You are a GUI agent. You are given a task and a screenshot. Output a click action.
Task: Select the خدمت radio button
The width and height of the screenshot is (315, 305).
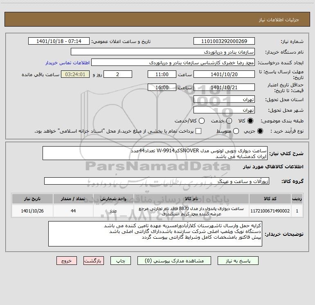pyautogui.click(x=229, y=121)
